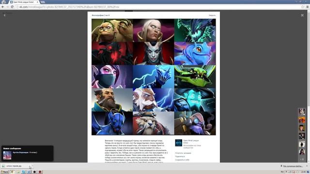Click the 'Поделиться' link
The height and width of the screenshot is (174, 310).
click(x=180, y=157)
